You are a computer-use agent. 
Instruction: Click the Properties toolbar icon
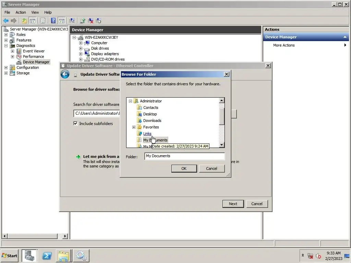point(43,21)
